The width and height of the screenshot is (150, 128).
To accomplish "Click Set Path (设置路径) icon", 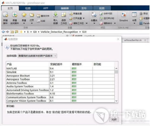I will 141,18.
